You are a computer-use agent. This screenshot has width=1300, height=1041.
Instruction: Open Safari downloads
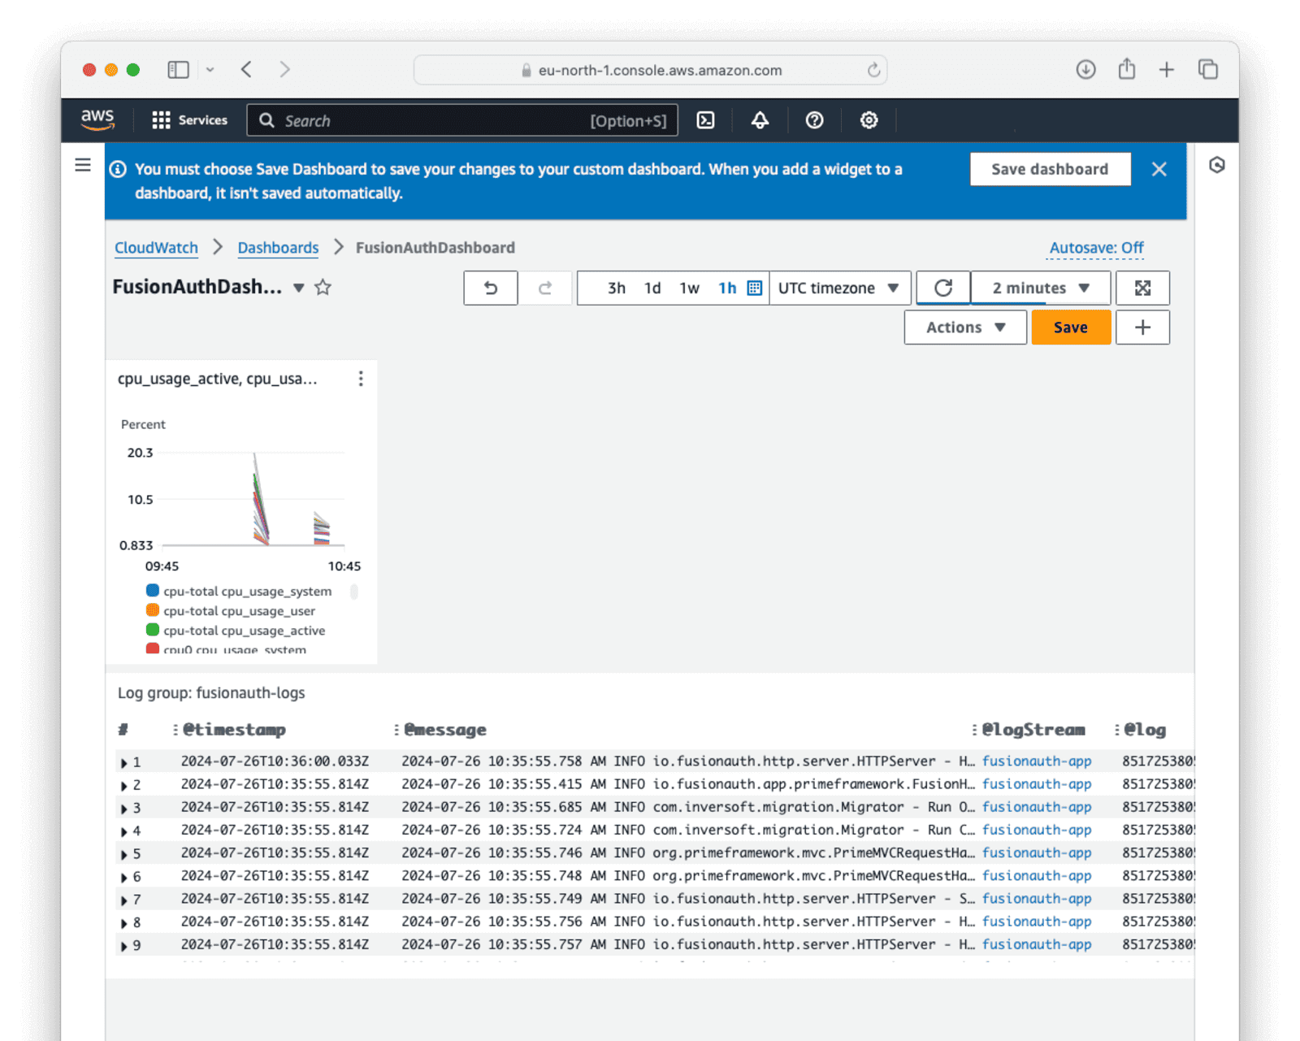point(1085,70)
